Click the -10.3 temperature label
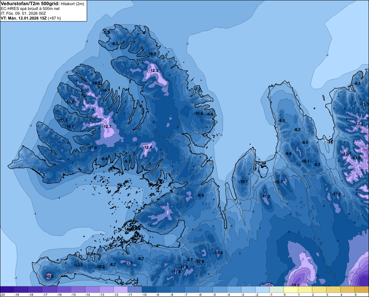Image resolution: width=369 pixels, height=297 pixels. point(152,54)
